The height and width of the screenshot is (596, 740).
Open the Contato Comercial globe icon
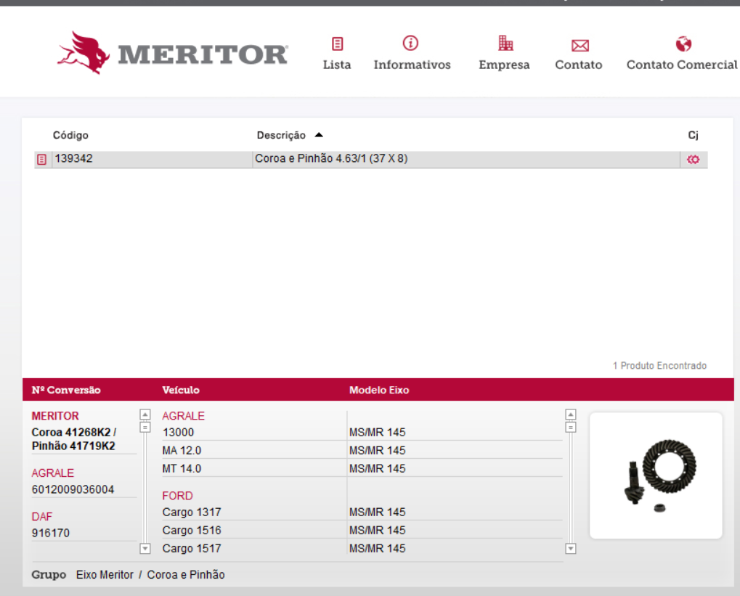click(683, 44)
